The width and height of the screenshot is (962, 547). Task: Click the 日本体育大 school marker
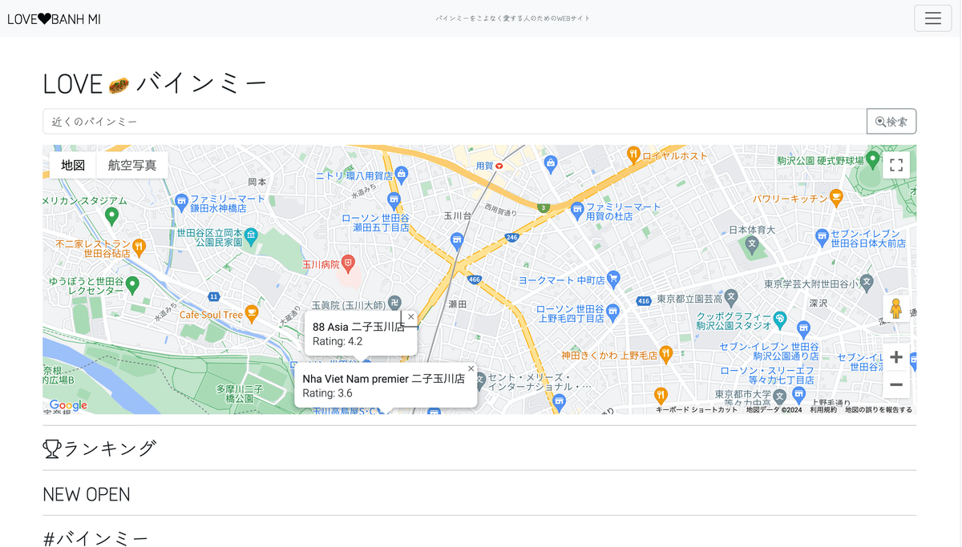(752, 243)
